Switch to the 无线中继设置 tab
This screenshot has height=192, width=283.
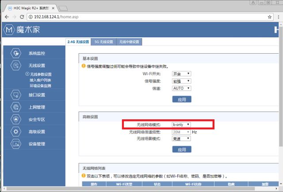129,42
